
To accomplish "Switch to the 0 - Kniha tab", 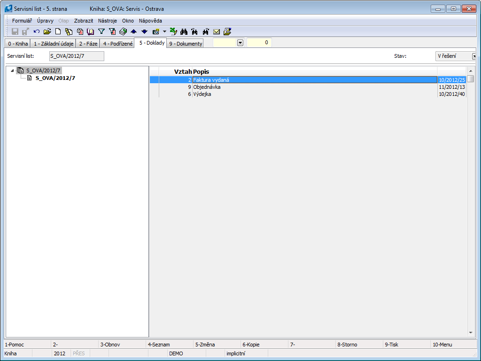I will point(18,44).
